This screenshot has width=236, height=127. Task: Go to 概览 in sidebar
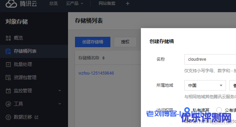click(18, 38)
